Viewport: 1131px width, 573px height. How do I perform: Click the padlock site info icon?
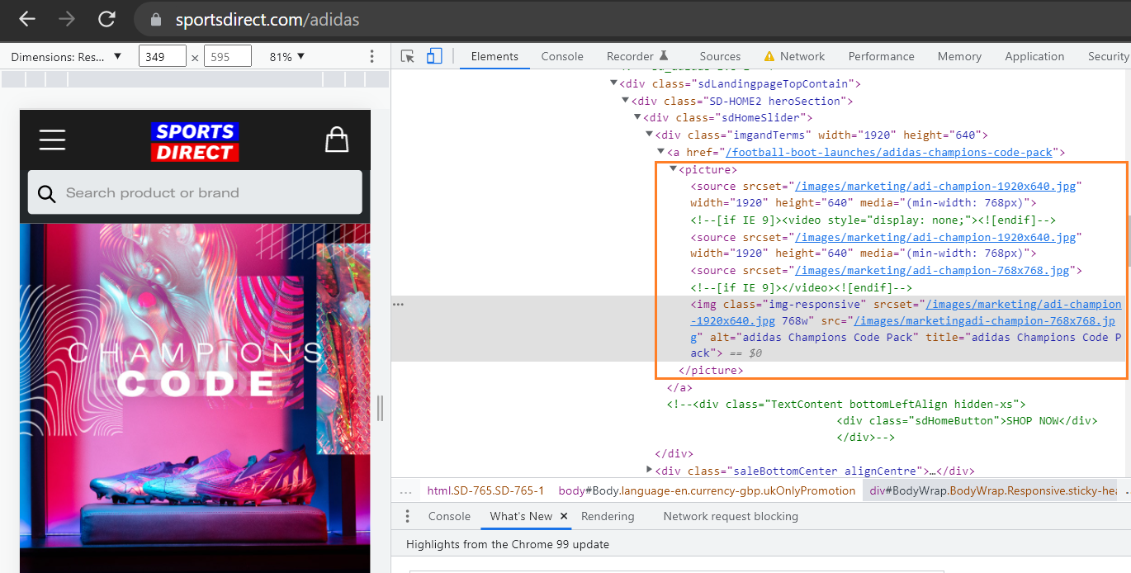pyautogui.click(x=155, y=19)
